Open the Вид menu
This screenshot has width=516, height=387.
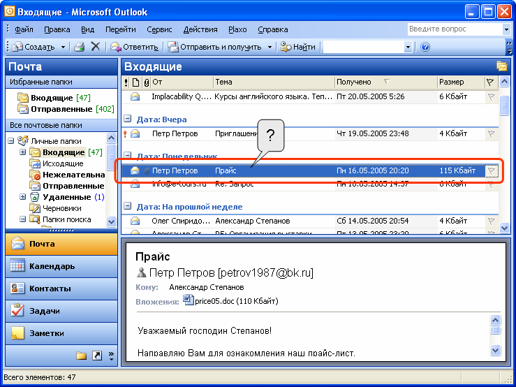pos(87,29)
